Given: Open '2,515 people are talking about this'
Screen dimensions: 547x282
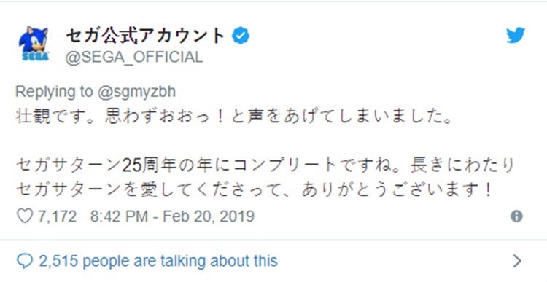Looking at the screenshot, I should tap(158, 261).
